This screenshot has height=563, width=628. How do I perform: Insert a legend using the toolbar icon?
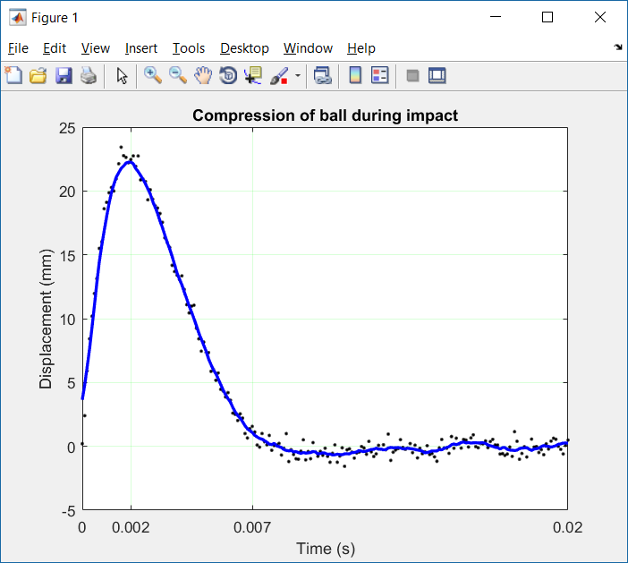point(379,76)
